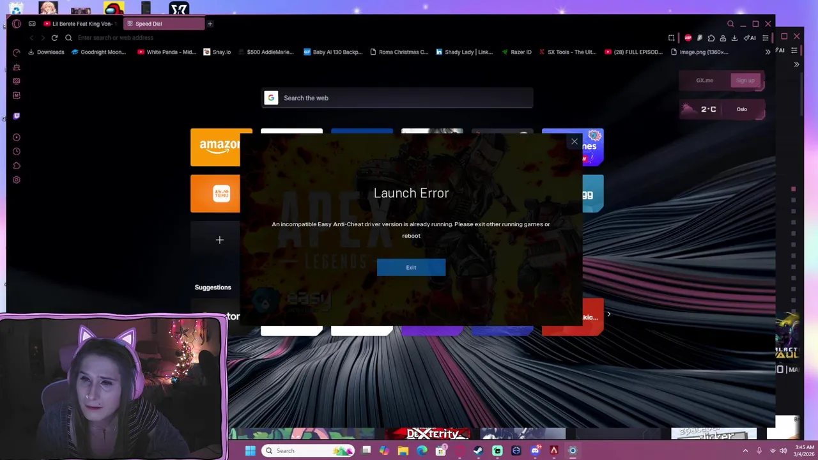Viewport: 818px width, 460px height.
Task: Open Discord from taskbar
Action: click(x=535, y=450)
